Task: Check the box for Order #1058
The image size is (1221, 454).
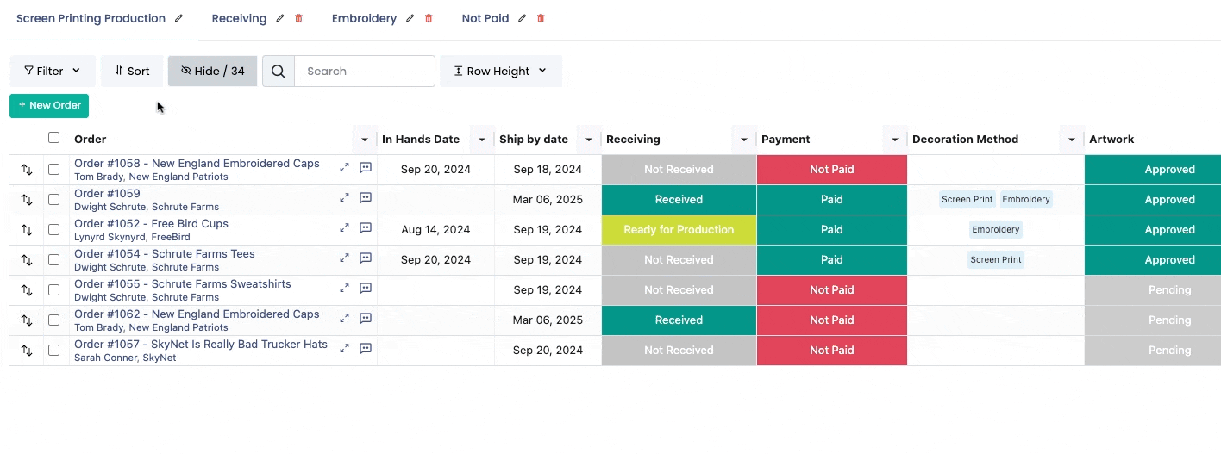Action: [x=54, y=170]
